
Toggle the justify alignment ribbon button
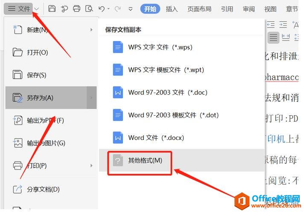tap(273, 38)
